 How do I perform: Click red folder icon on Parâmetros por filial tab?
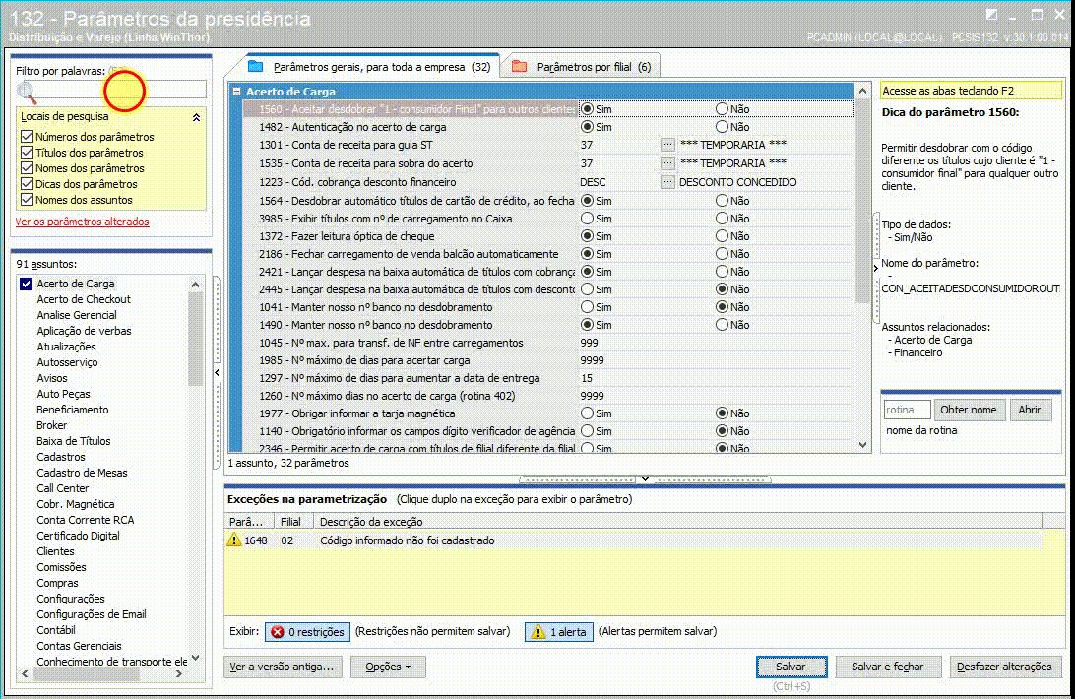[x=519, y=67]
